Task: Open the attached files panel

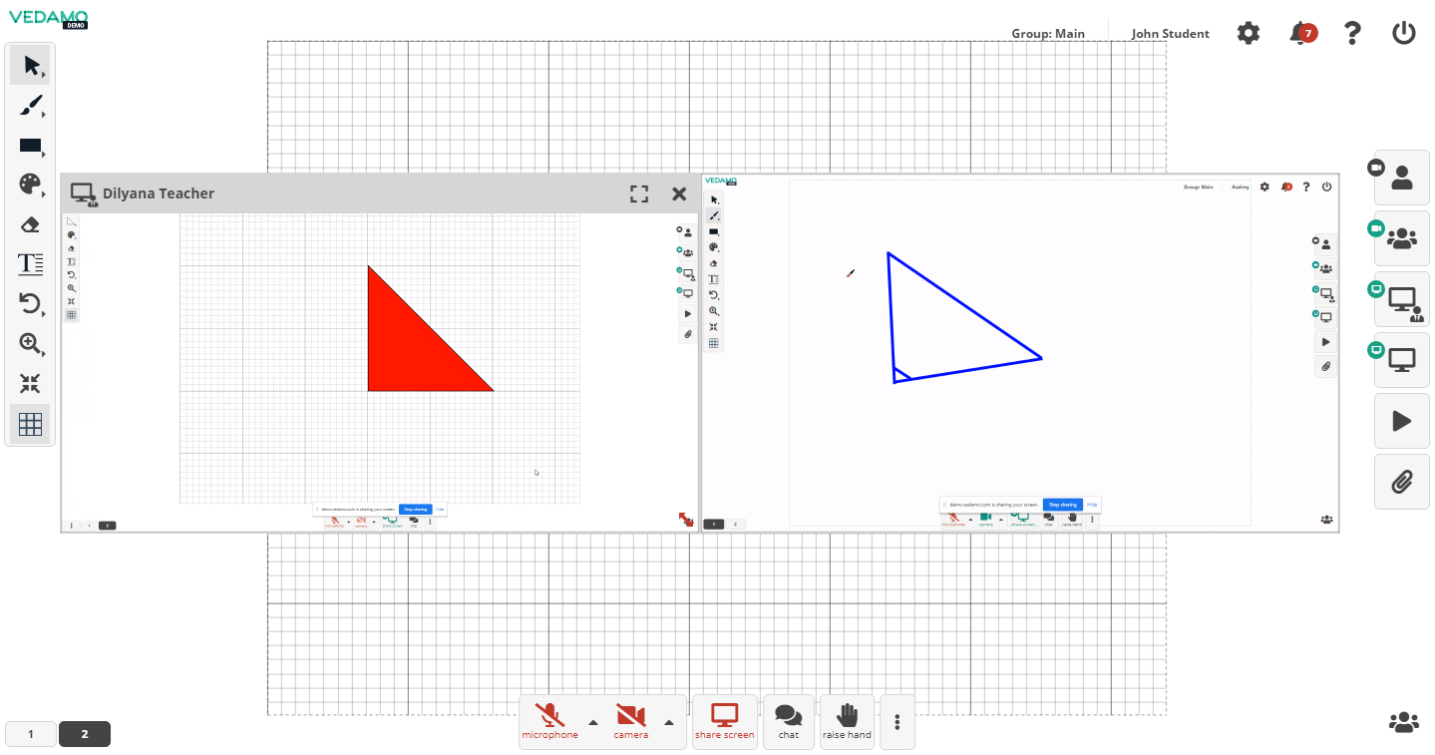Action: click(1401, 481)
